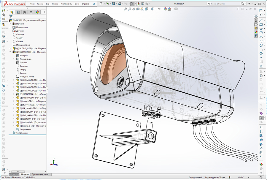The height and width of the screenshot is (180, 267).
Task: Expand the GERMOVOD(09)-1 component
Action: coord(14,80)
